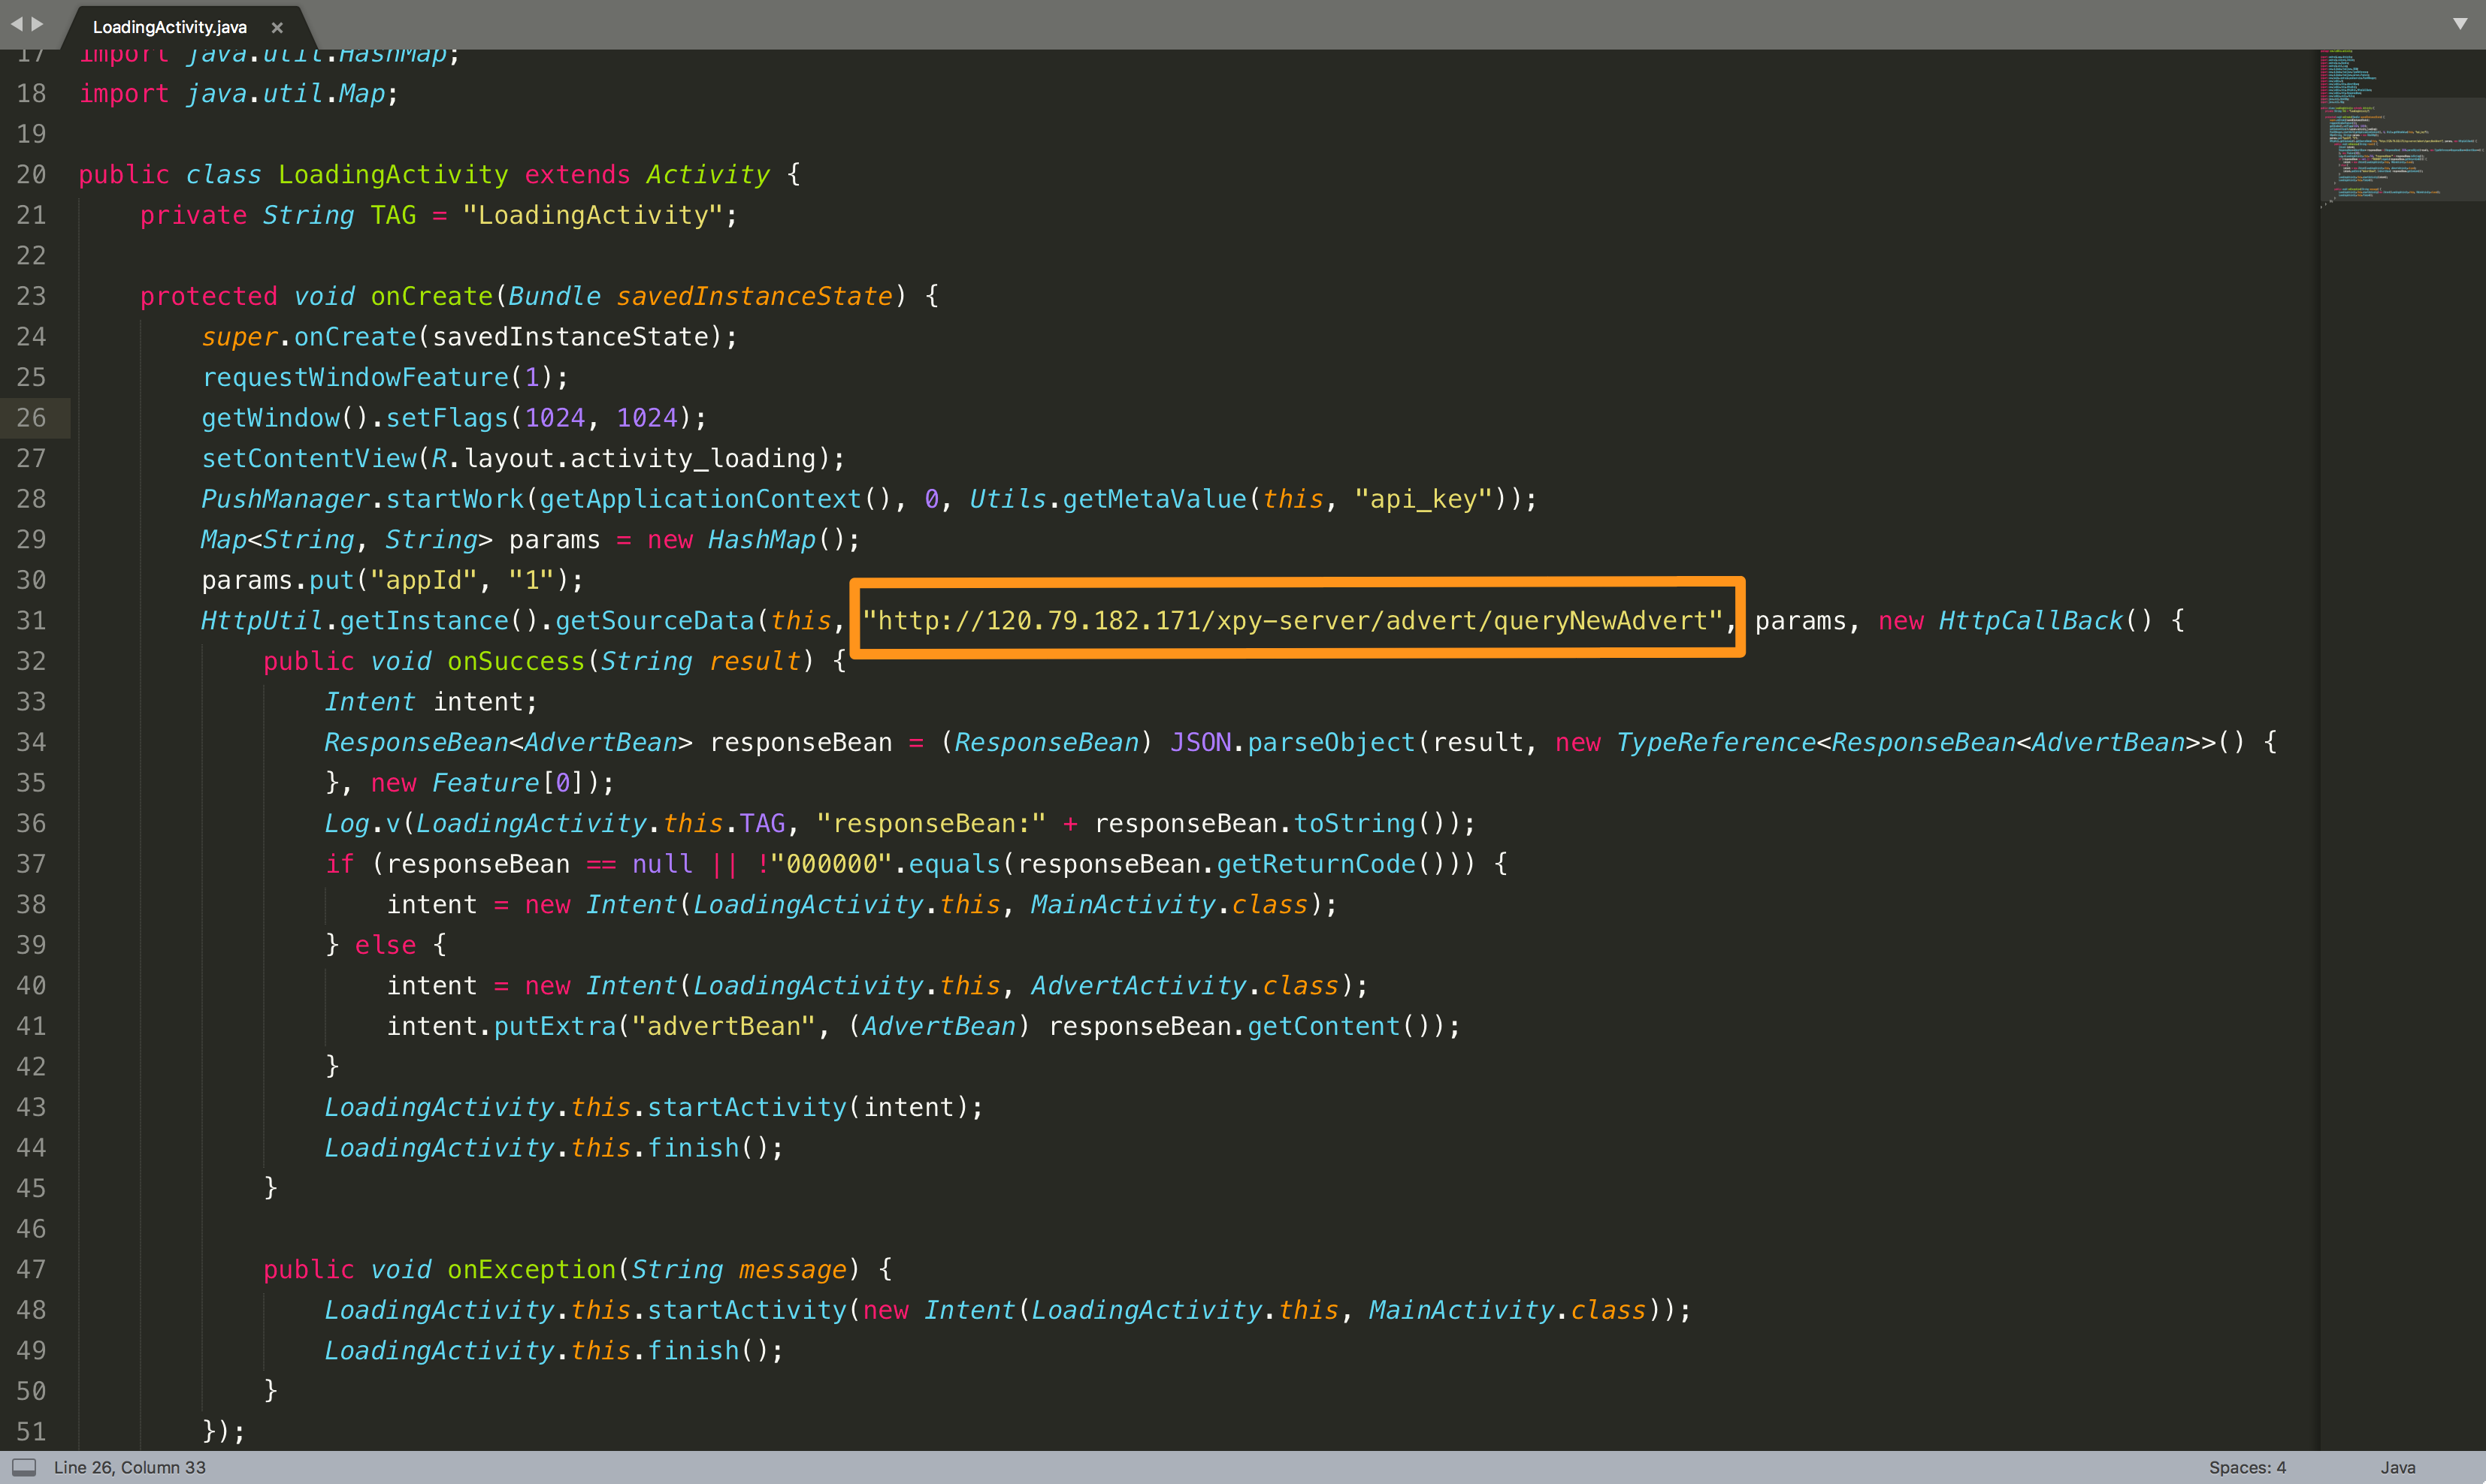Viewport: 2486px width, 1484px height.
Task: Open the tab list dropdown arrow
Action: (2459, 23)
